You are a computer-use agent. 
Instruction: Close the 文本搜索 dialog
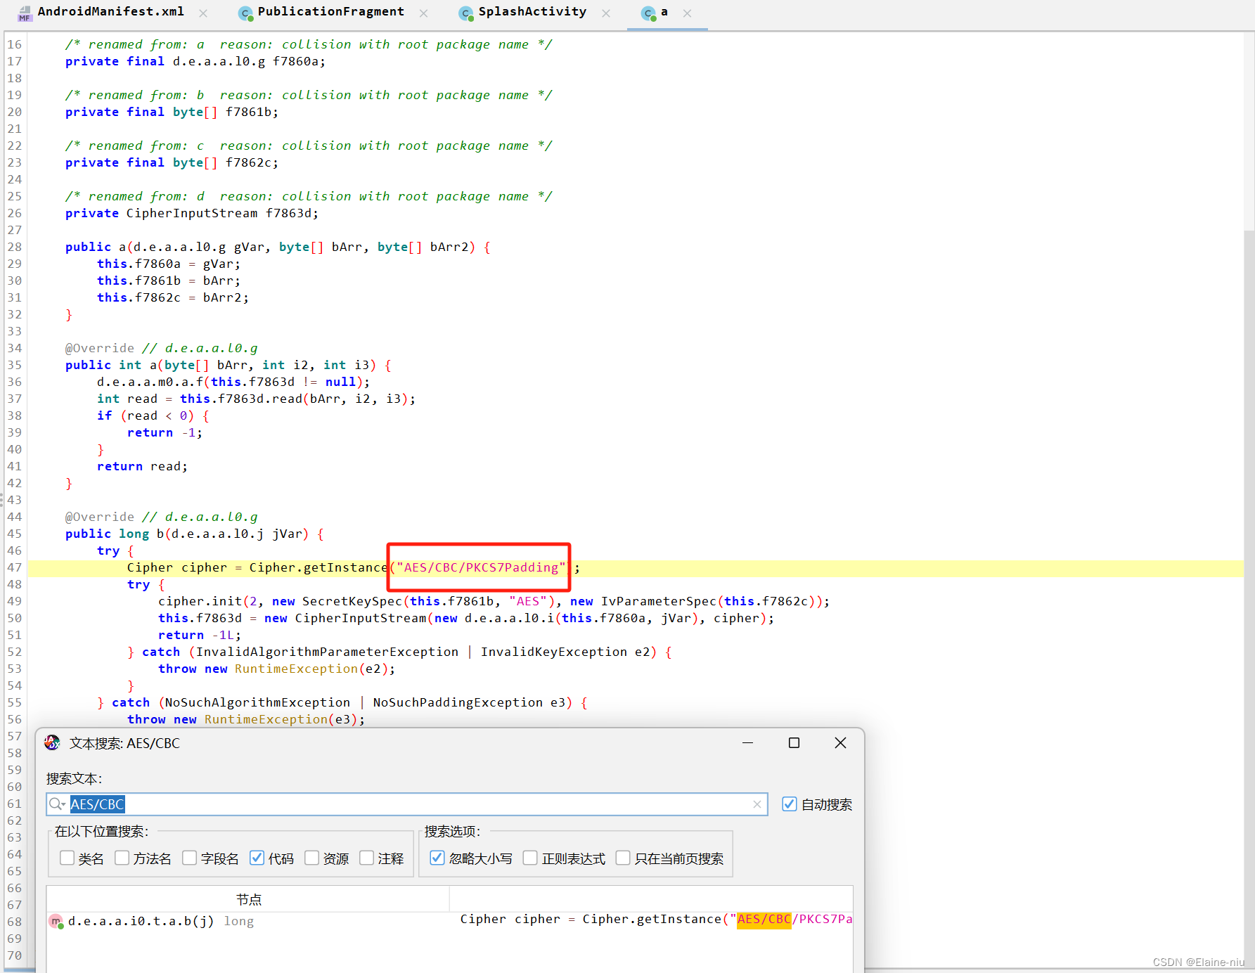(x=840, y=742)
